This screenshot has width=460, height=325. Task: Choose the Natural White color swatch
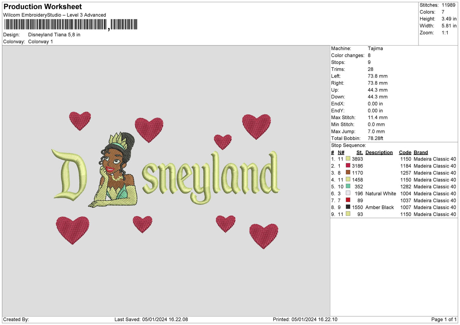[348, 194]
